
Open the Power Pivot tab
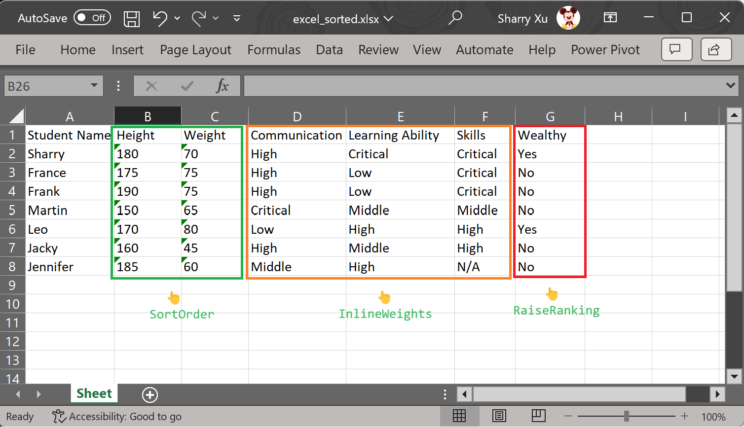coord(605,50)
